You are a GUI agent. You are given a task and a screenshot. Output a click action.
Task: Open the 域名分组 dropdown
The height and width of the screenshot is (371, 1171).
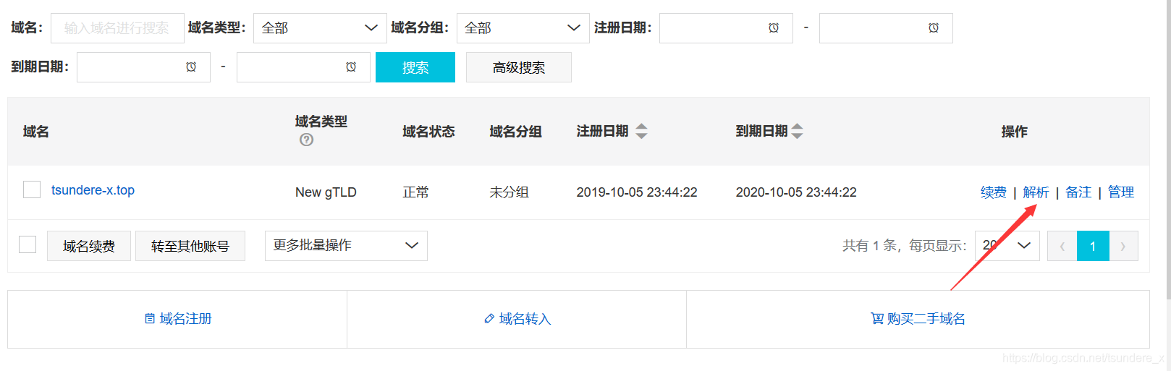click(523, 28)
